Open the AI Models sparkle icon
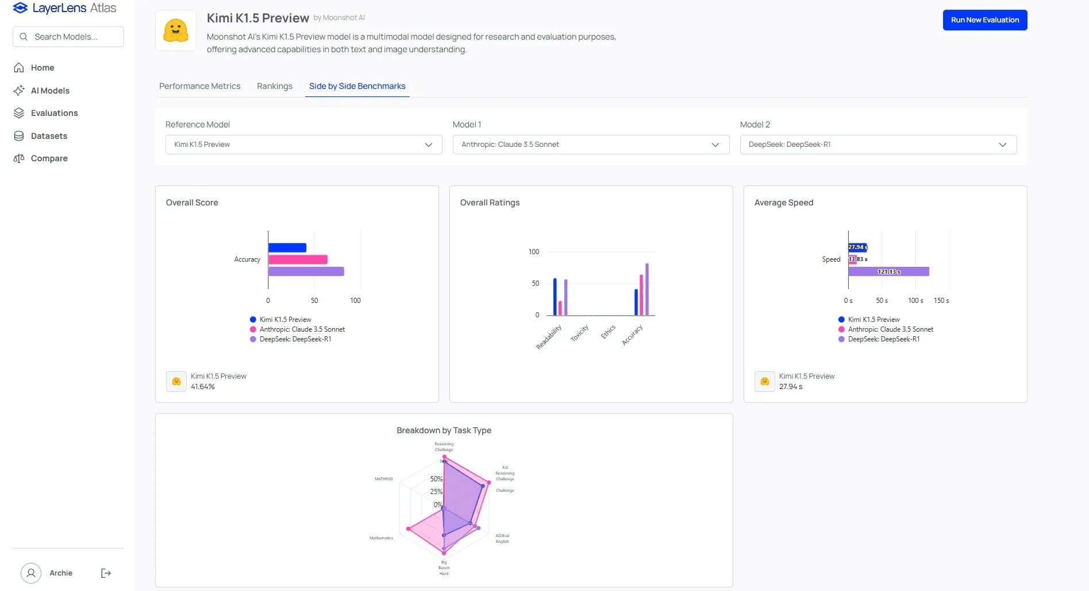 point(19,91)
